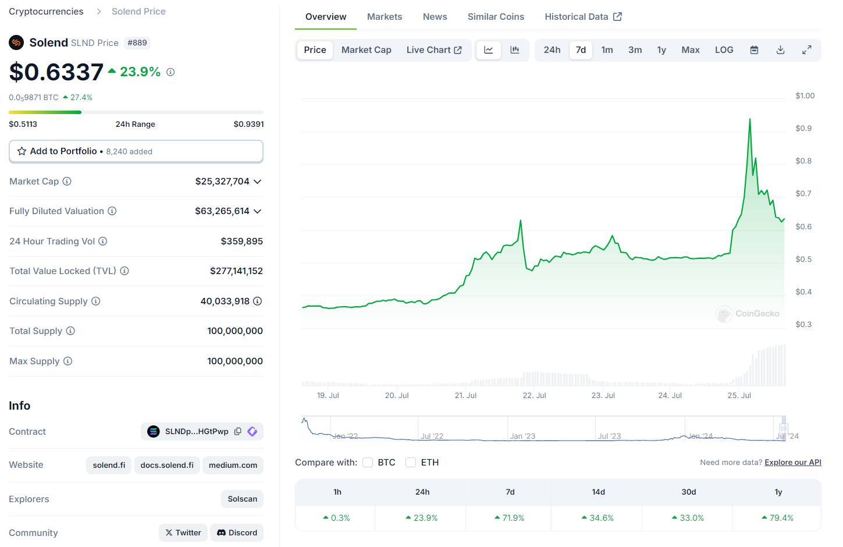The image size is (843, 547).
Task: Click the 7d 71.9% performance cell
Action: click(x=510, y=518)
